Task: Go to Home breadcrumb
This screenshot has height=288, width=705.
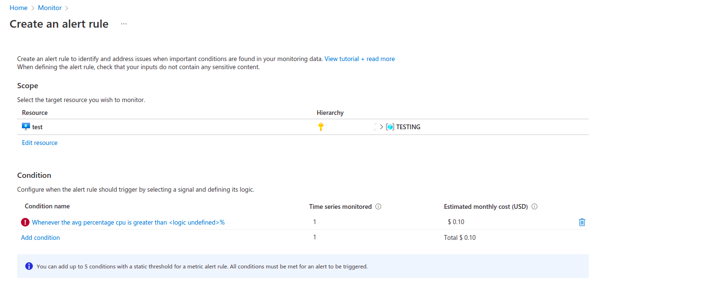Action: [19, 8]
